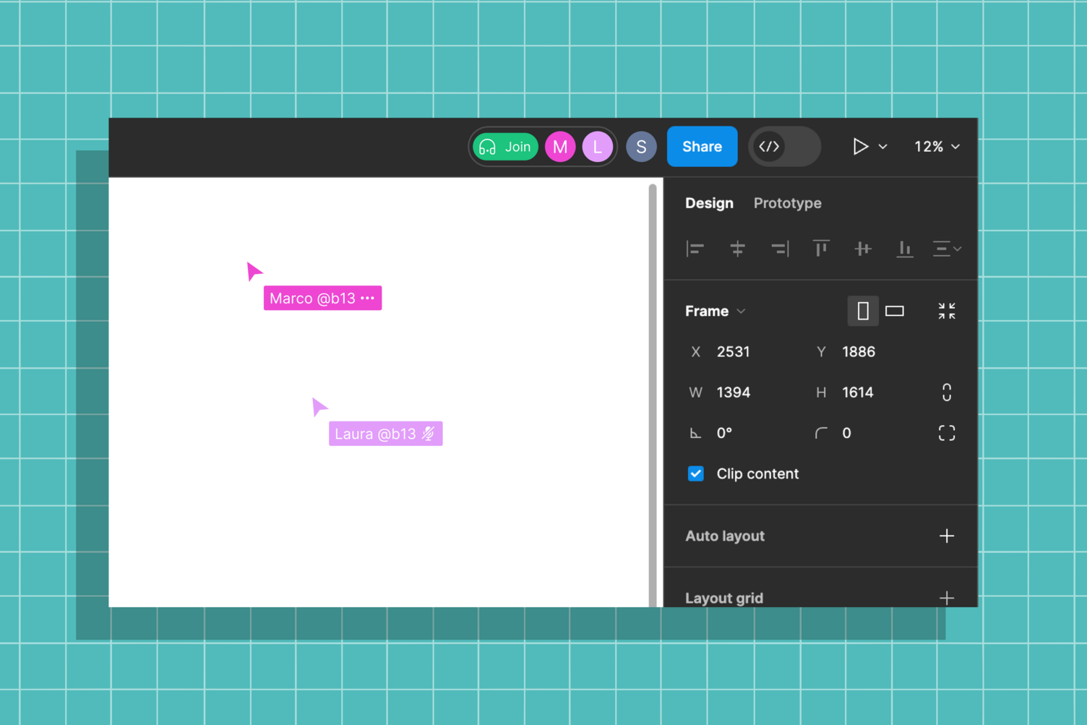Switch to the Prototype tab
This screenshot has height=725, width=1087.
click(x=787, y=203)
